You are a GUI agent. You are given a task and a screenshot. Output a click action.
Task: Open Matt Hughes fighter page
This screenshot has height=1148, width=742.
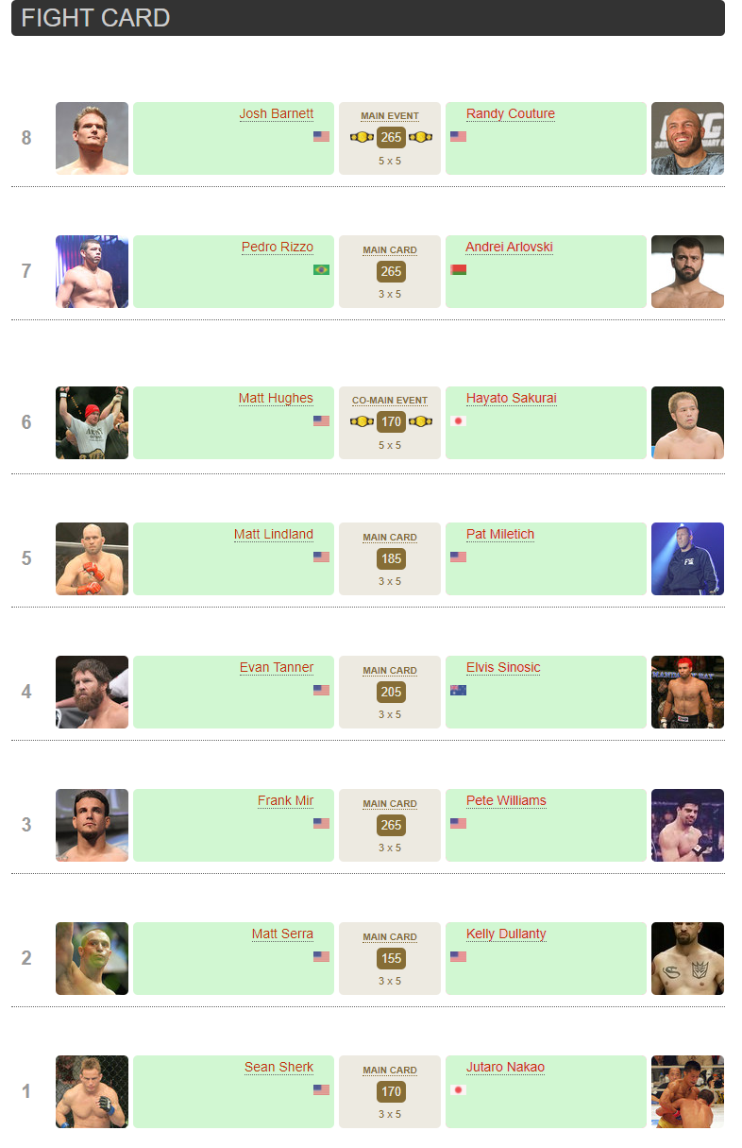pyautogui.click(x=276, y=399)
